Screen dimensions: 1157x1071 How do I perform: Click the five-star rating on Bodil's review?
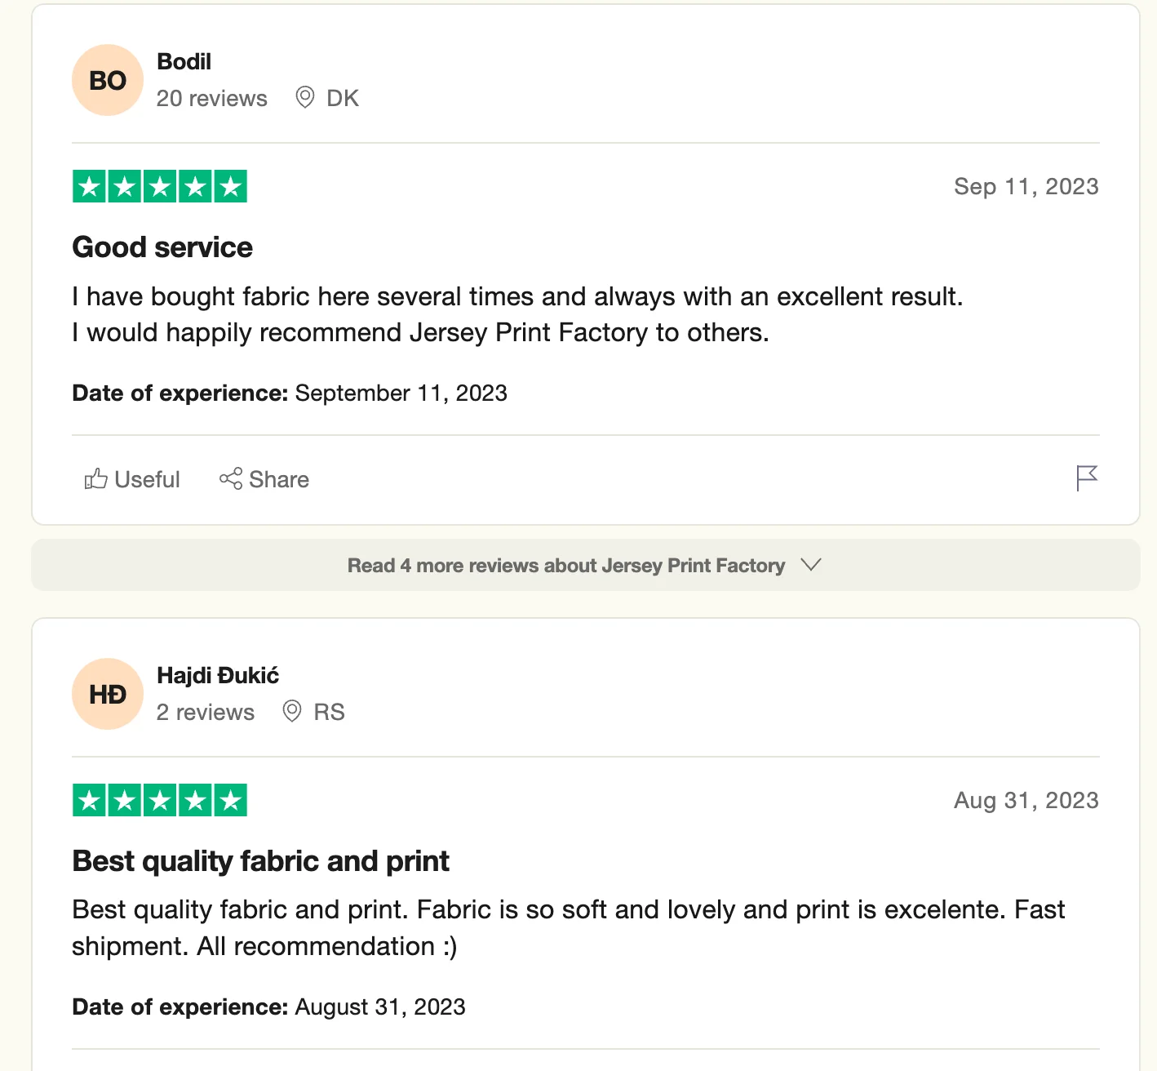pos(160,186)
